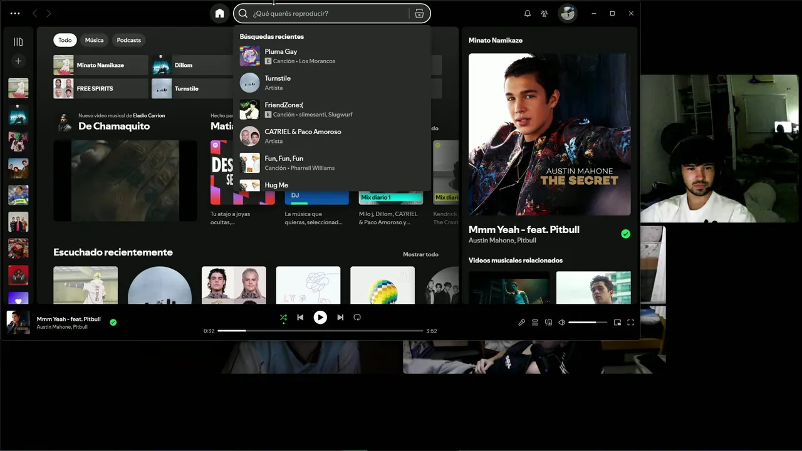Image resolution: width=802 pixels, height=451 pixels.
Task: Open Dillom shortcut tile
Action: pyautogui.click(x=193, y=65)
